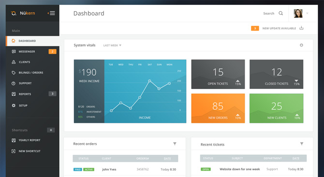Image resolution: width=324 pixels, height=177 pixels.
Task: Add a shortcut with the plus button
Action: 51,130
